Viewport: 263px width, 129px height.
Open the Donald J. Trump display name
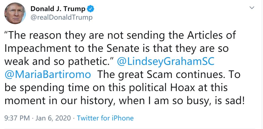[58, 9]
